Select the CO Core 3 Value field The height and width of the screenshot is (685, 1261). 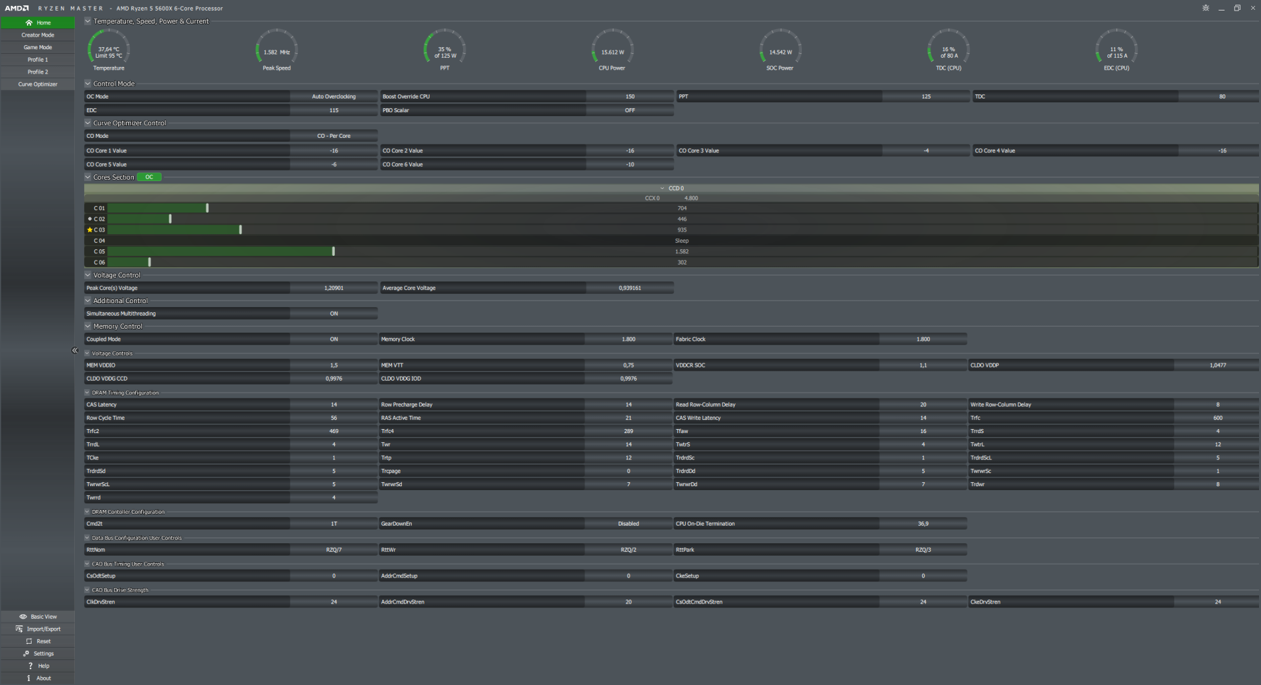926,151
